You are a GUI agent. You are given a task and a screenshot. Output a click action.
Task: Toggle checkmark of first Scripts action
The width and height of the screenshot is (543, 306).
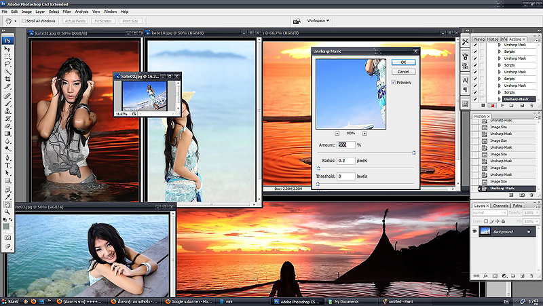click(475, 52)
